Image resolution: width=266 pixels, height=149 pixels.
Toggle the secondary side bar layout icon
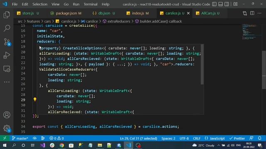pyautogui.click(x=227, y=4)
